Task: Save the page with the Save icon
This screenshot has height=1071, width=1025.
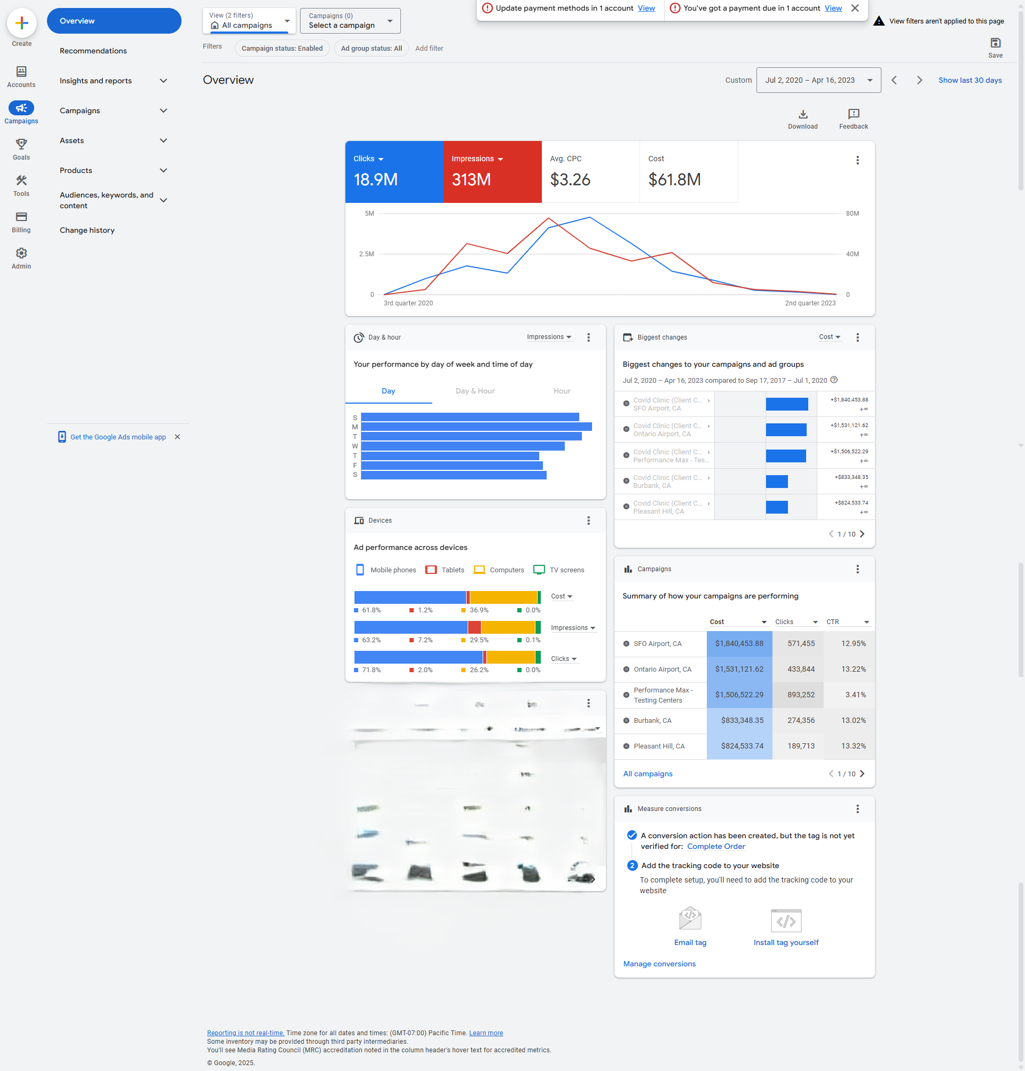Action: point(996,43)
